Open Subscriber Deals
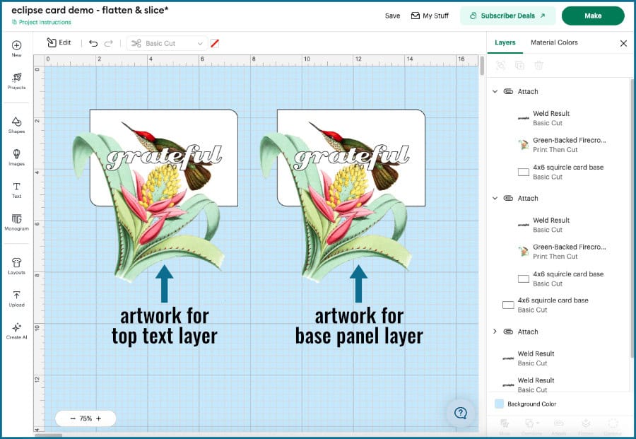Screen dimensions: 636x439 click(508, 16)
